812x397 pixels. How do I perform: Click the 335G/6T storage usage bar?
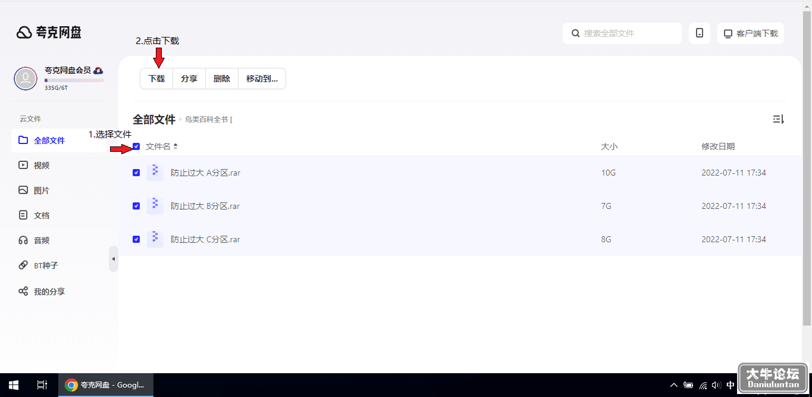(x=74, y=80)
